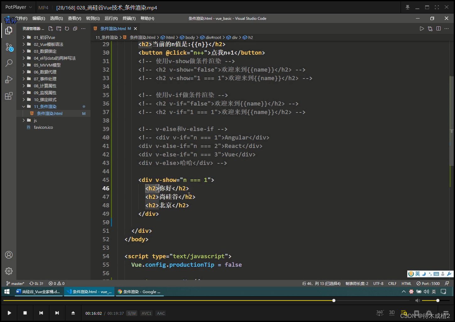Open changes compare icon in editor toolbar
The image size is (455, 322).
click(430, 29)
